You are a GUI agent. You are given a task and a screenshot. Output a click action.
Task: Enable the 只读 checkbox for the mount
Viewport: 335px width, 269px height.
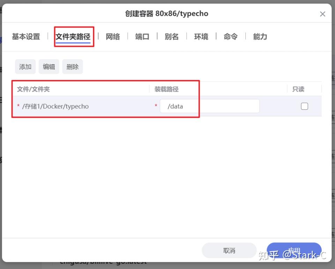[304, 106]
